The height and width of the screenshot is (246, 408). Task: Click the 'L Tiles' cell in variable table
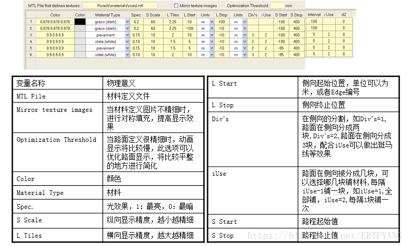click(x=58, y=235)
